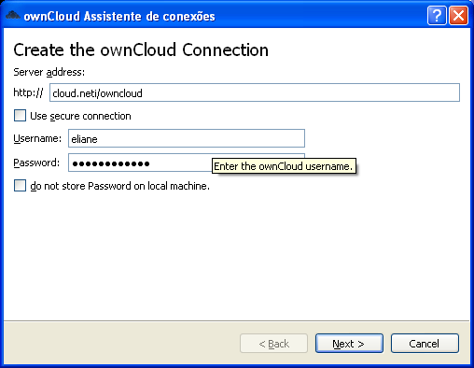474x368 pixels.
Task: Click the ownCloud Assistente de conexões title
Action: [x=119, y=16]
